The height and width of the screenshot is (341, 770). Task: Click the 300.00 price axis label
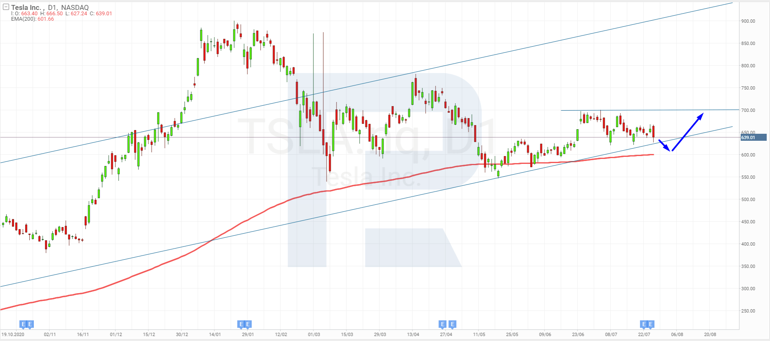click(748, 289)
